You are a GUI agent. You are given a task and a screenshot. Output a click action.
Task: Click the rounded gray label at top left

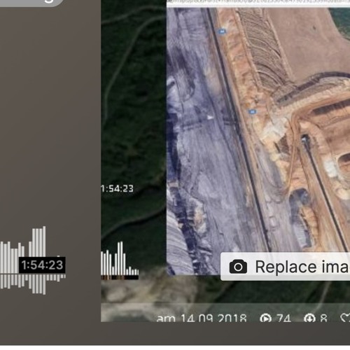[31, 3]
